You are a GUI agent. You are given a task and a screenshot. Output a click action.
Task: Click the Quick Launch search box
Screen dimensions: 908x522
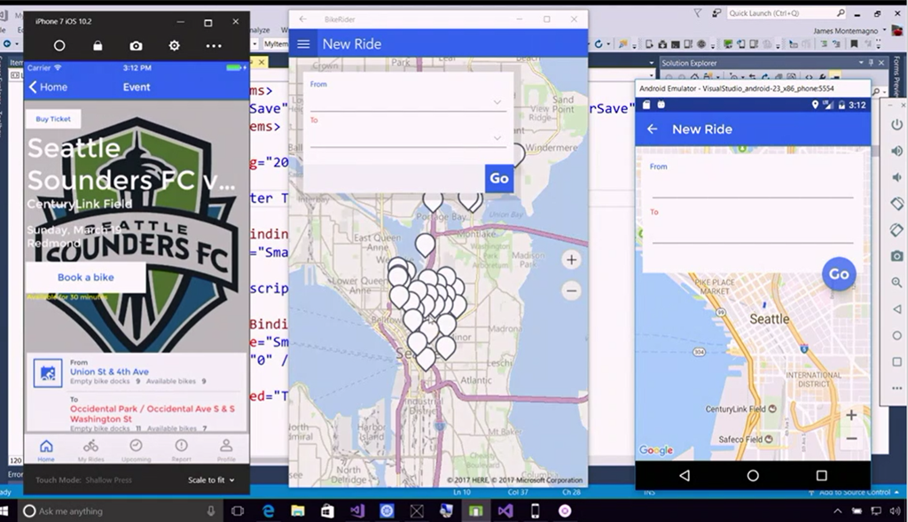[x=787, y=12]
